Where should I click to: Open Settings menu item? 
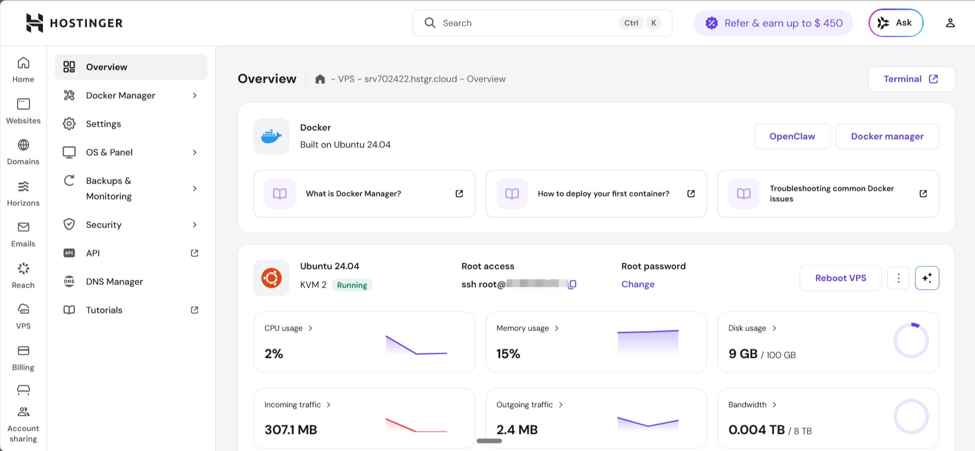pos(131,124)
